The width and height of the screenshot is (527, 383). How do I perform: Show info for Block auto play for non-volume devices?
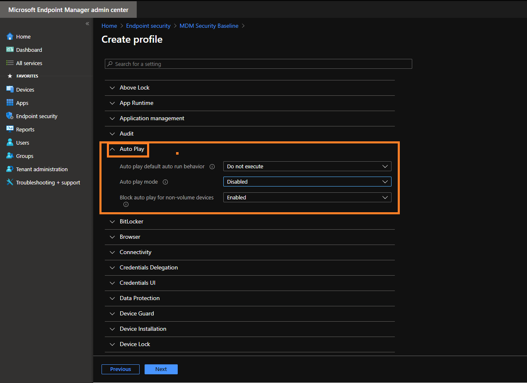pyautogui.click(x=126, y=204)
